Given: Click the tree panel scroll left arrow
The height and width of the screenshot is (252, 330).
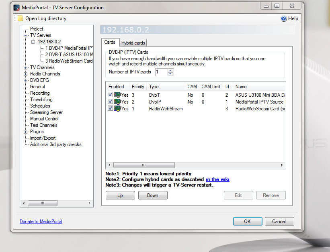Looking at the screenshot, I should point(24,203).
